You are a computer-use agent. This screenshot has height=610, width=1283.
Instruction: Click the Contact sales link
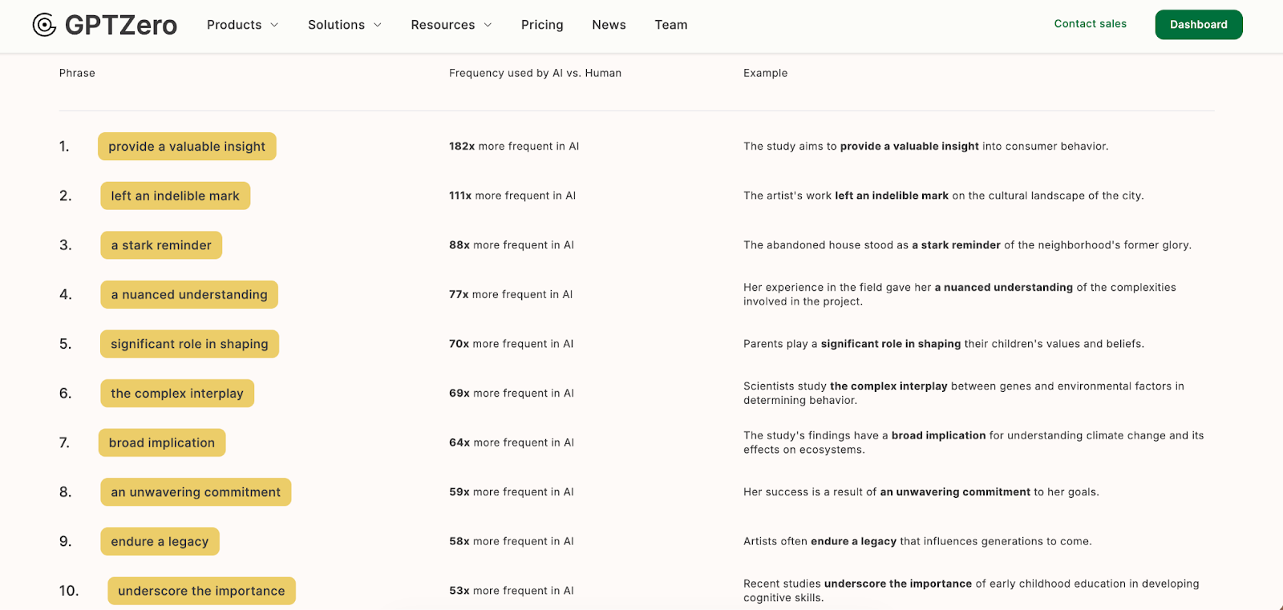click(1090, 24)
